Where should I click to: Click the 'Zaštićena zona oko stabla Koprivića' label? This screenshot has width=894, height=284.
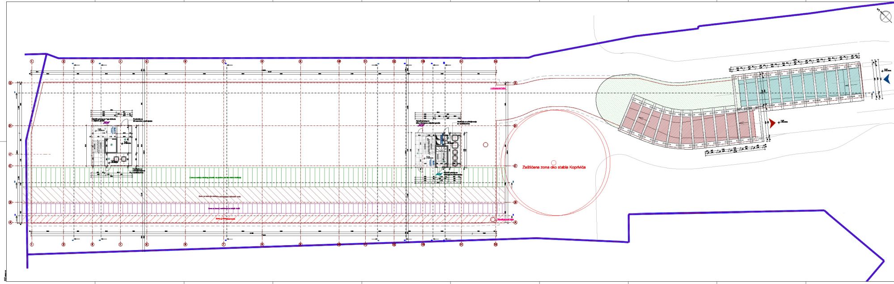pyautogui.click(x=554, y=167)
